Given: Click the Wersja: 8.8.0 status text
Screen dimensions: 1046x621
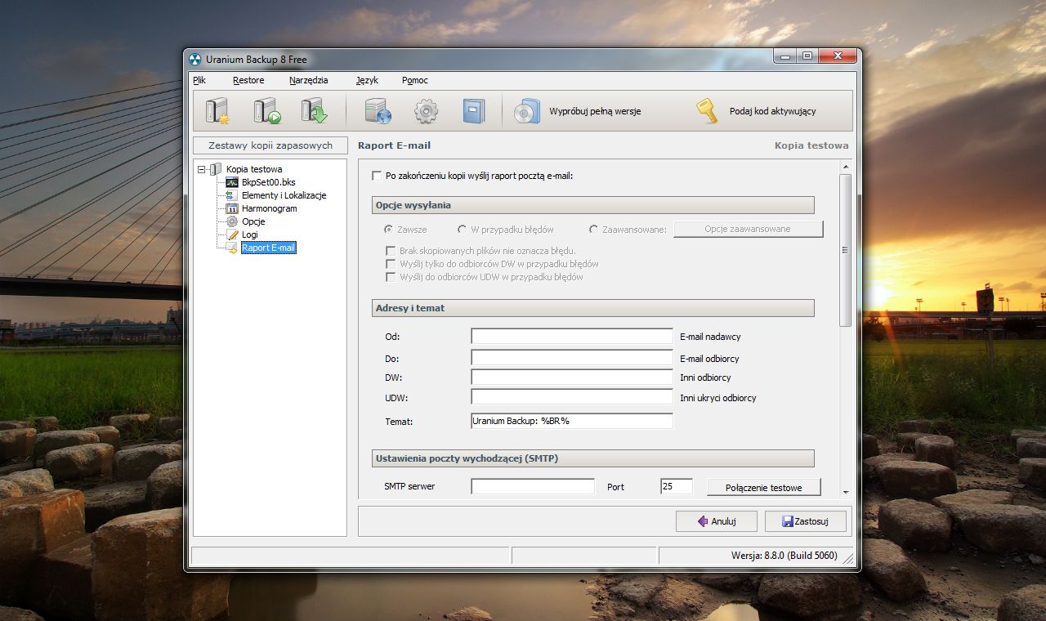Looking at the screenshot, I should tap(784, 556).
